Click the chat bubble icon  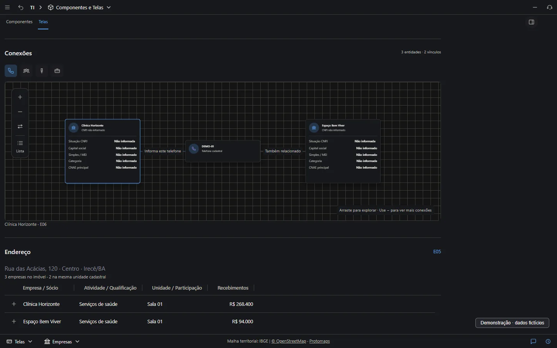pyautogui.click(x=533, y=341)
